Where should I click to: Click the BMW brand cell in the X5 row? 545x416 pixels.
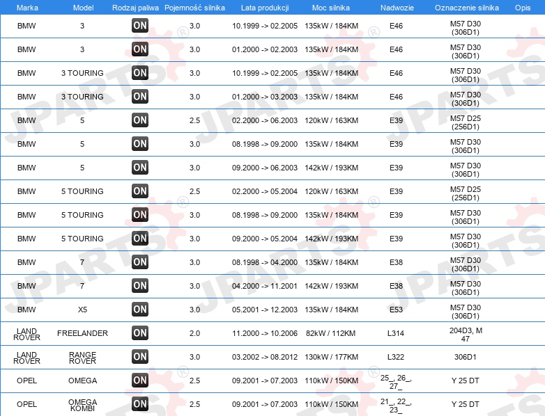(26, 310)
